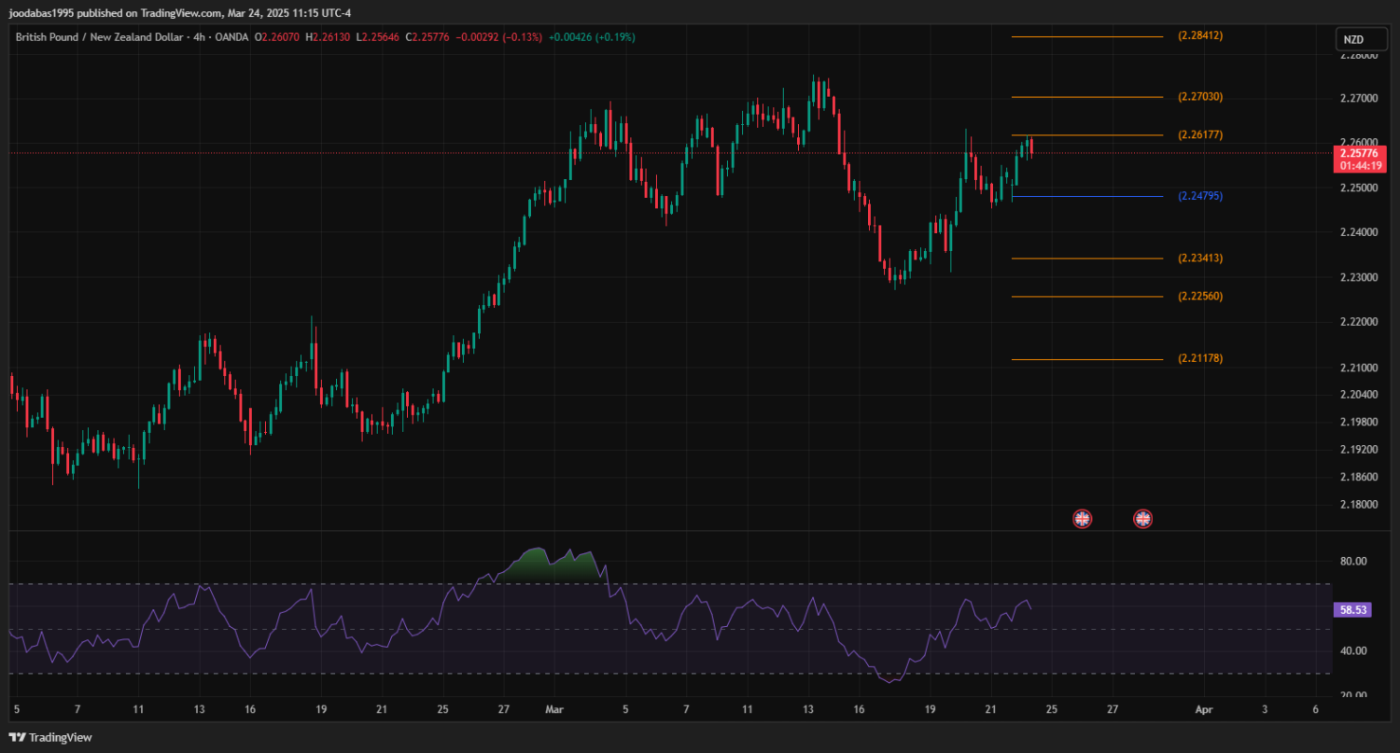This screenshot has height=753, width=1400.
Task: Click the low value L2.25646
Action: pos(380,37)
